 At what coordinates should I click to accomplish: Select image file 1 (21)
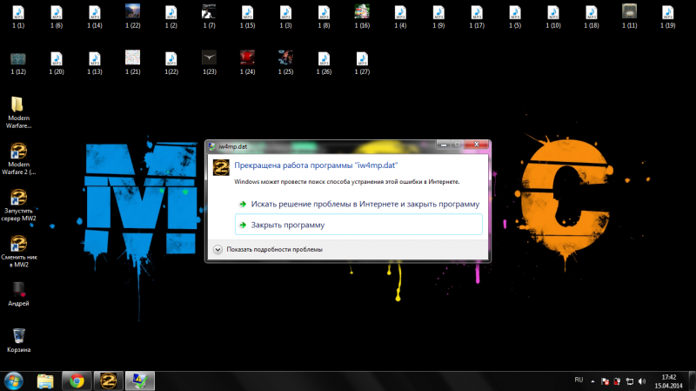(133, 63)
